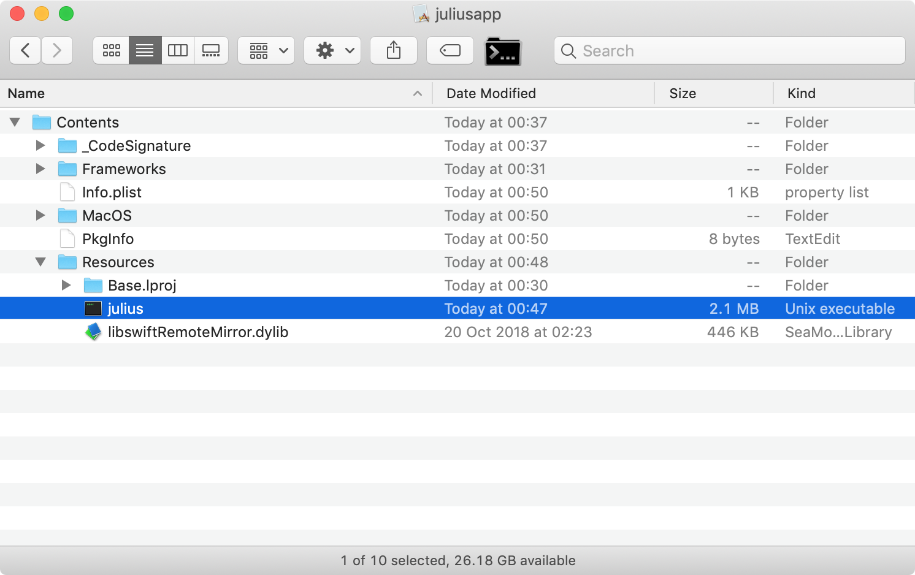Expand the _CodeSignature folder

tap(40, 145)
